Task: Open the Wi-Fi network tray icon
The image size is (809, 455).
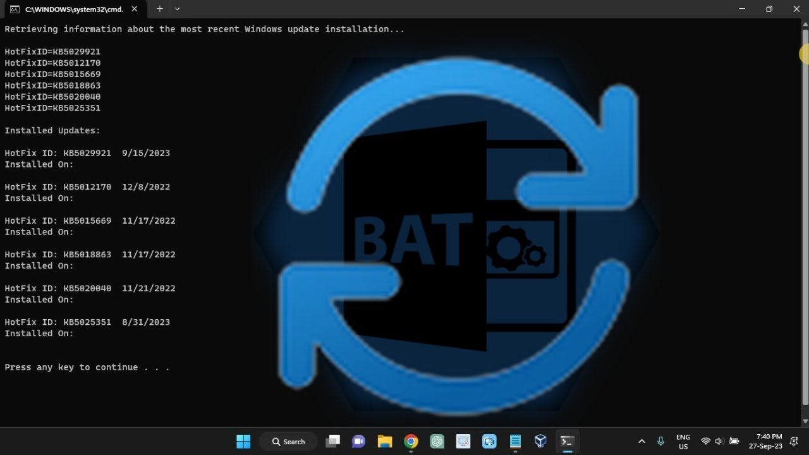Action: pyautogui.click(x=706, y=442)
